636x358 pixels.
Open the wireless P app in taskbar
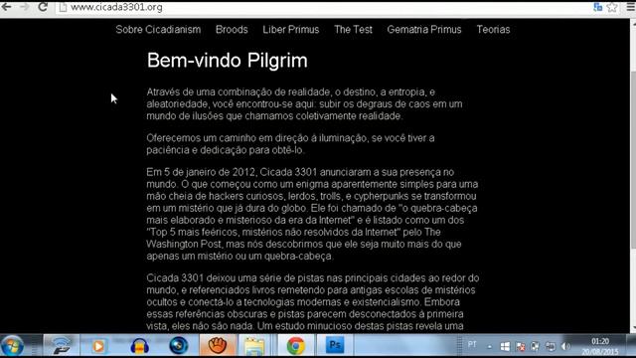pyautogui.click(x=62, y=346)
